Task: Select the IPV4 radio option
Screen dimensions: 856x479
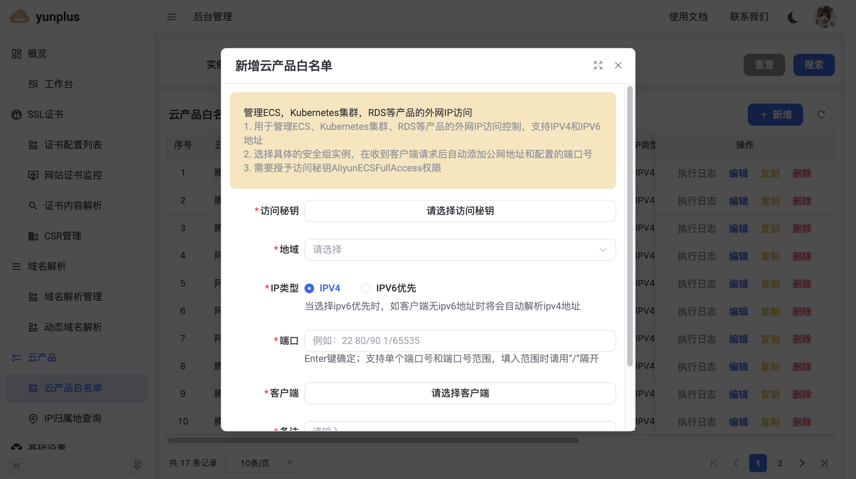Action: (309, 288)
